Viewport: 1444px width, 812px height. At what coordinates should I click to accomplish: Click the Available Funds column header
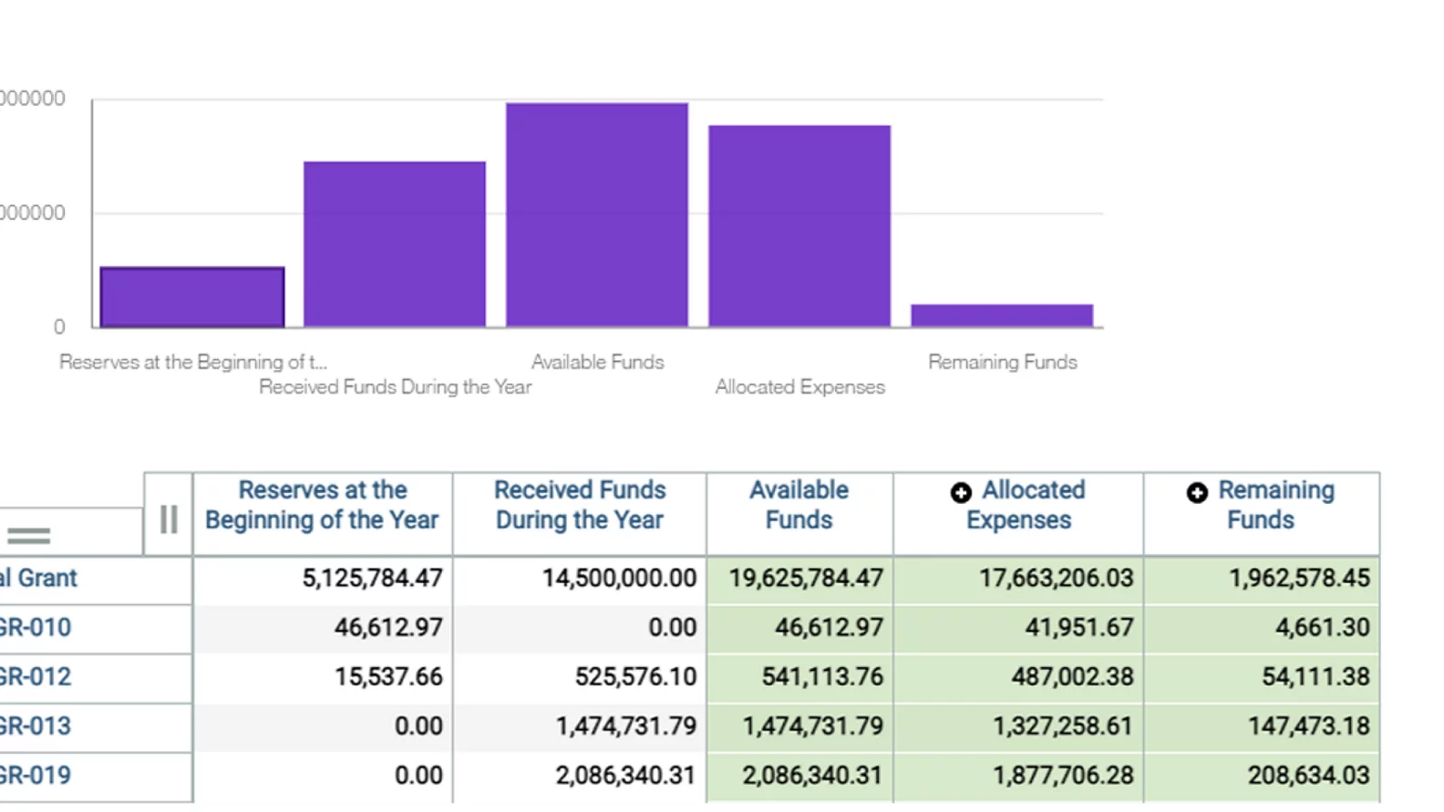799,505
